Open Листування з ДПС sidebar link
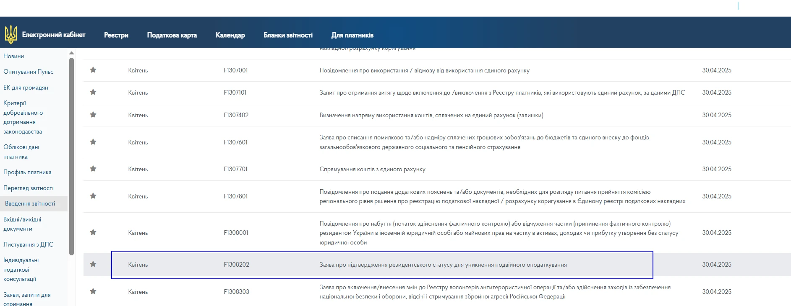The width and height of the screenshot is (791, 306). pos(29,244)
